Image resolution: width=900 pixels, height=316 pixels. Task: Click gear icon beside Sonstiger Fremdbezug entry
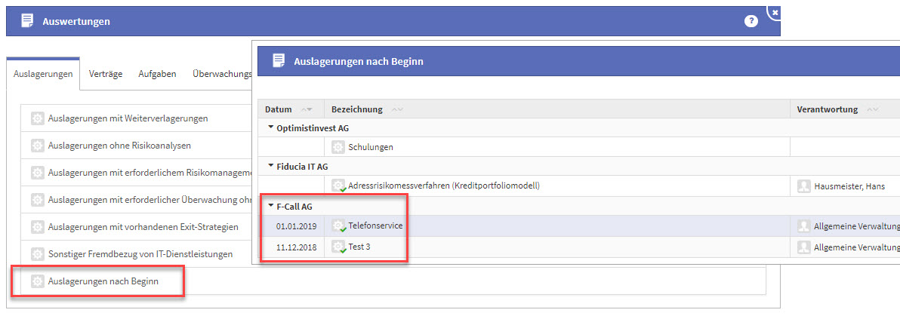[x=37, y=253]
